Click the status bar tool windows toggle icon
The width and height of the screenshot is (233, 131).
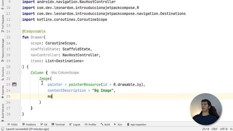coord(3,129)
